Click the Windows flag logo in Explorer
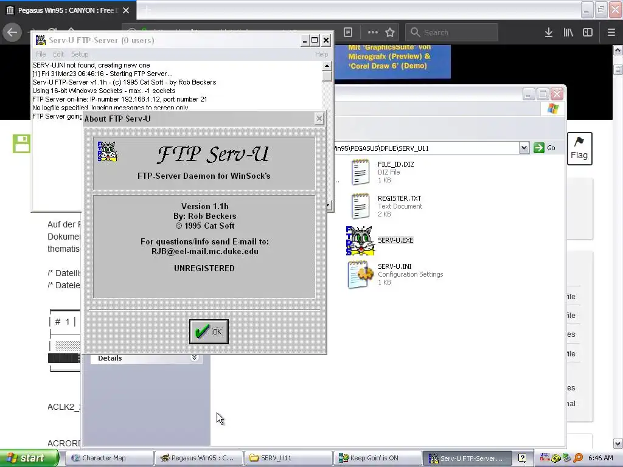The width and height of the screenshot is (623, 467). coord(552,108)
